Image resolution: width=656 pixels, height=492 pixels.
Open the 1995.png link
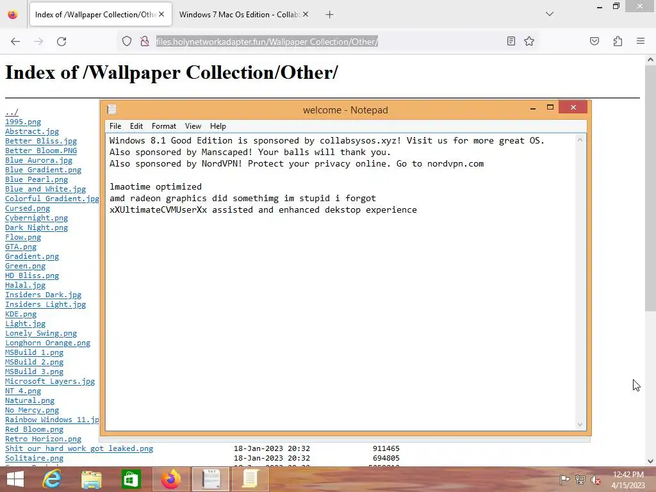[x=23, y=122]
